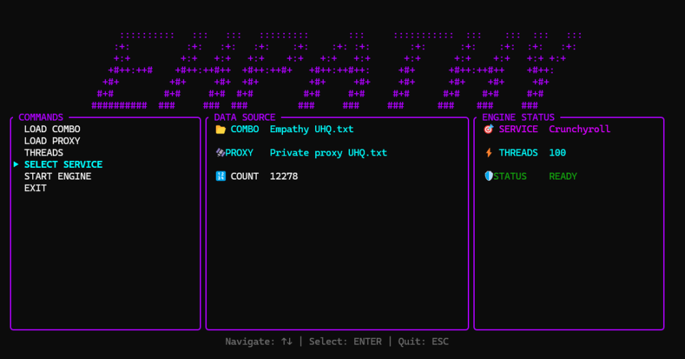This screenshot has width=685, height=359.
Task: Click the PROXY label in Data Source
Action: pos(239,153)
